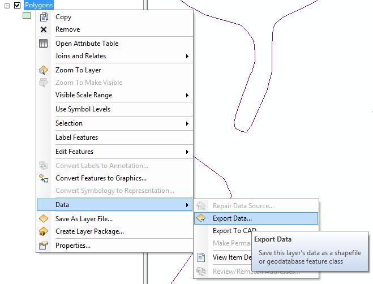
Task: Click the Remove X icon
Action: (x=44, y=29)
